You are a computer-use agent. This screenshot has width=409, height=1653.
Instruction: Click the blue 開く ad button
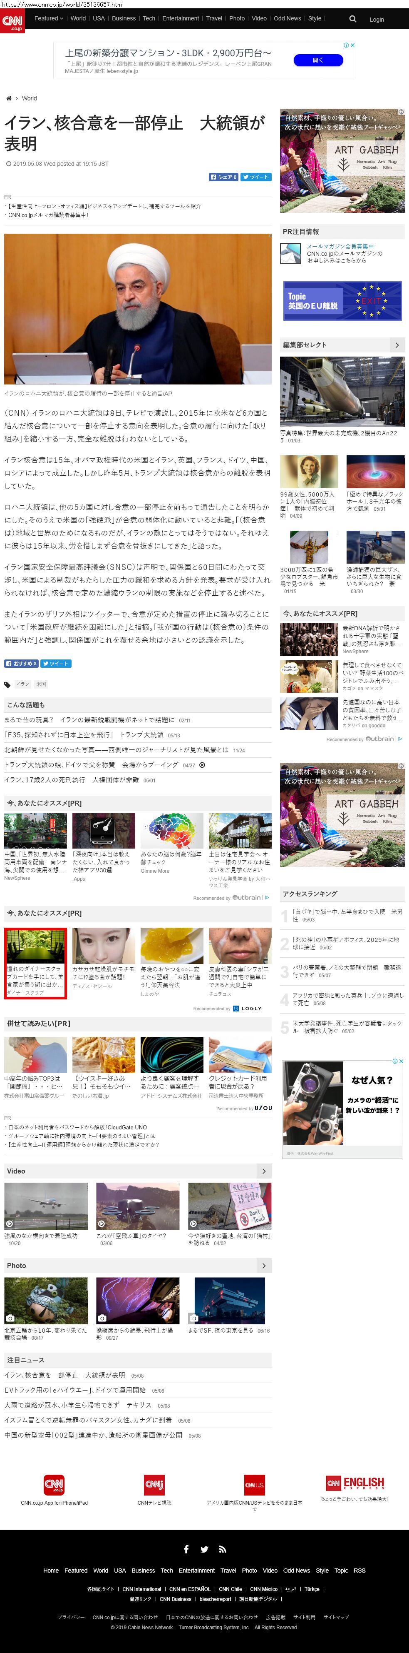(318, 60)
